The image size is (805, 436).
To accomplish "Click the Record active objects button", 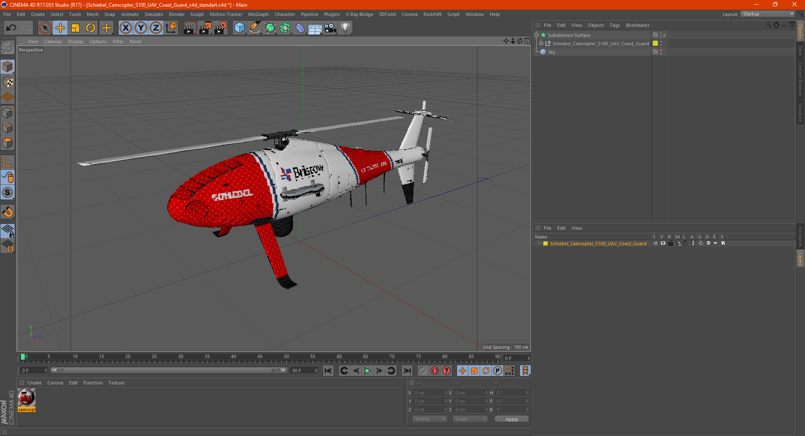I will (423, 371).
